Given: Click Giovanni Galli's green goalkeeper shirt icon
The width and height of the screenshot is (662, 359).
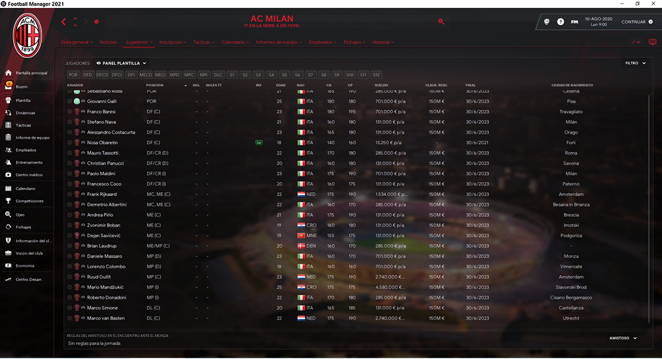Looking at the screenshot, I should (77, 101).
